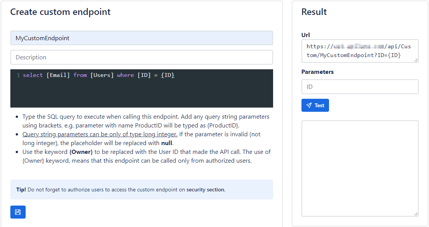Click empty area of the SQL editor

coord(141,95)
